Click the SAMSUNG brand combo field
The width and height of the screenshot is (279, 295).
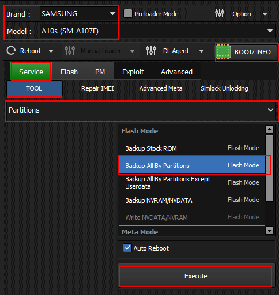[79, 13]
